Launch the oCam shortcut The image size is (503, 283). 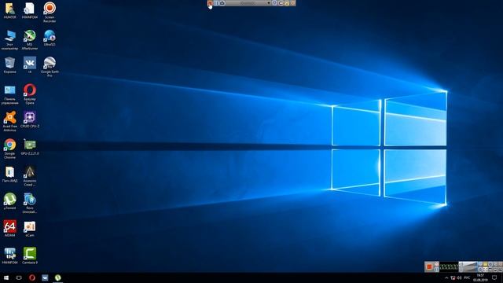coord(30,229)
